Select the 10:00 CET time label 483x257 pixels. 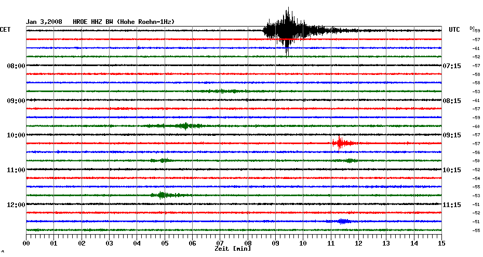click(16, 135)
